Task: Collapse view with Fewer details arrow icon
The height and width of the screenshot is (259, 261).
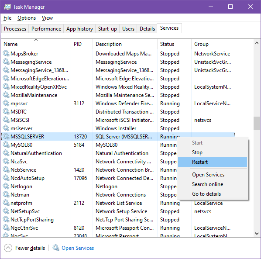Action: point(8,248)
